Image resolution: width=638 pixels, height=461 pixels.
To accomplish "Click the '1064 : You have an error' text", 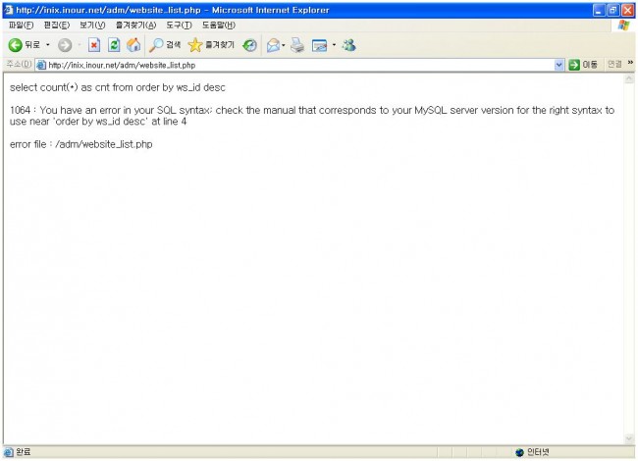I will tap(312, 116).
